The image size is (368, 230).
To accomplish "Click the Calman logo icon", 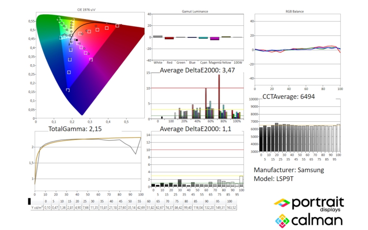I will coord(282,221).
